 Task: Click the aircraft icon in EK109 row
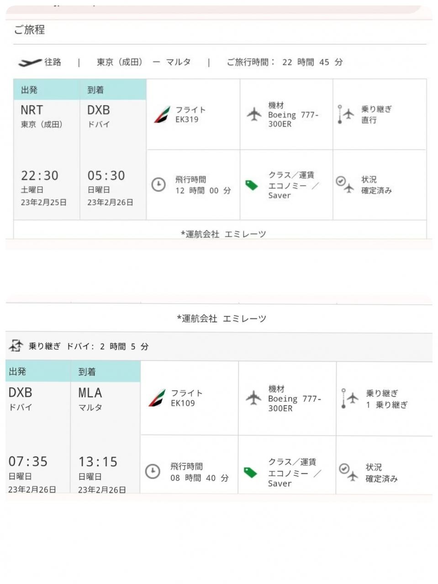click(x=253, y=398)
